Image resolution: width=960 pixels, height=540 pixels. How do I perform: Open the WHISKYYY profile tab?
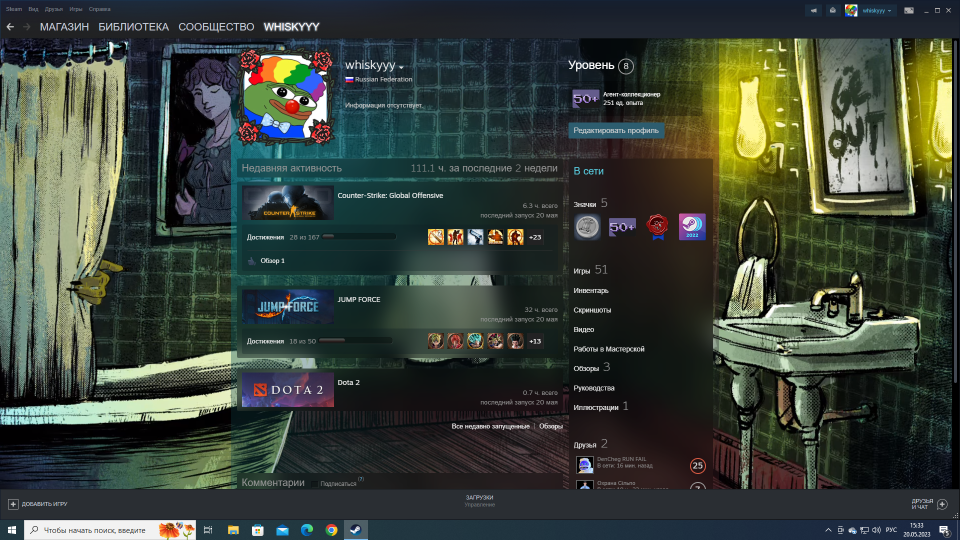coord(291,27)
